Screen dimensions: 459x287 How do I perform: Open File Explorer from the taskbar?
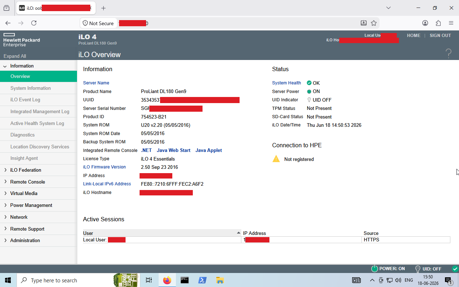coord(220,280)
